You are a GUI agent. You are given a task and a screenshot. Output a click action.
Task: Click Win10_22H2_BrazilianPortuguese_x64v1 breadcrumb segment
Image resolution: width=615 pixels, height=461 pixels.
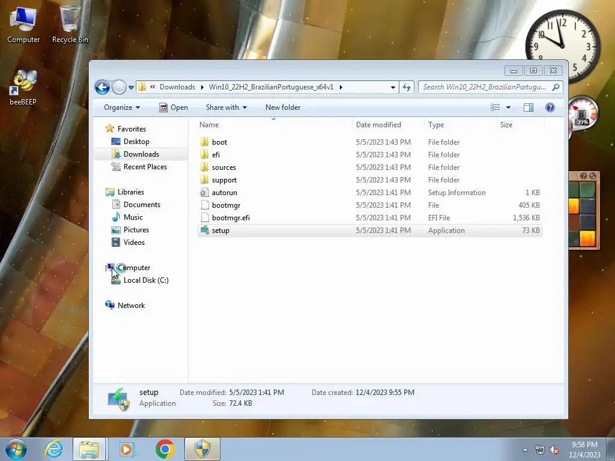271,87
